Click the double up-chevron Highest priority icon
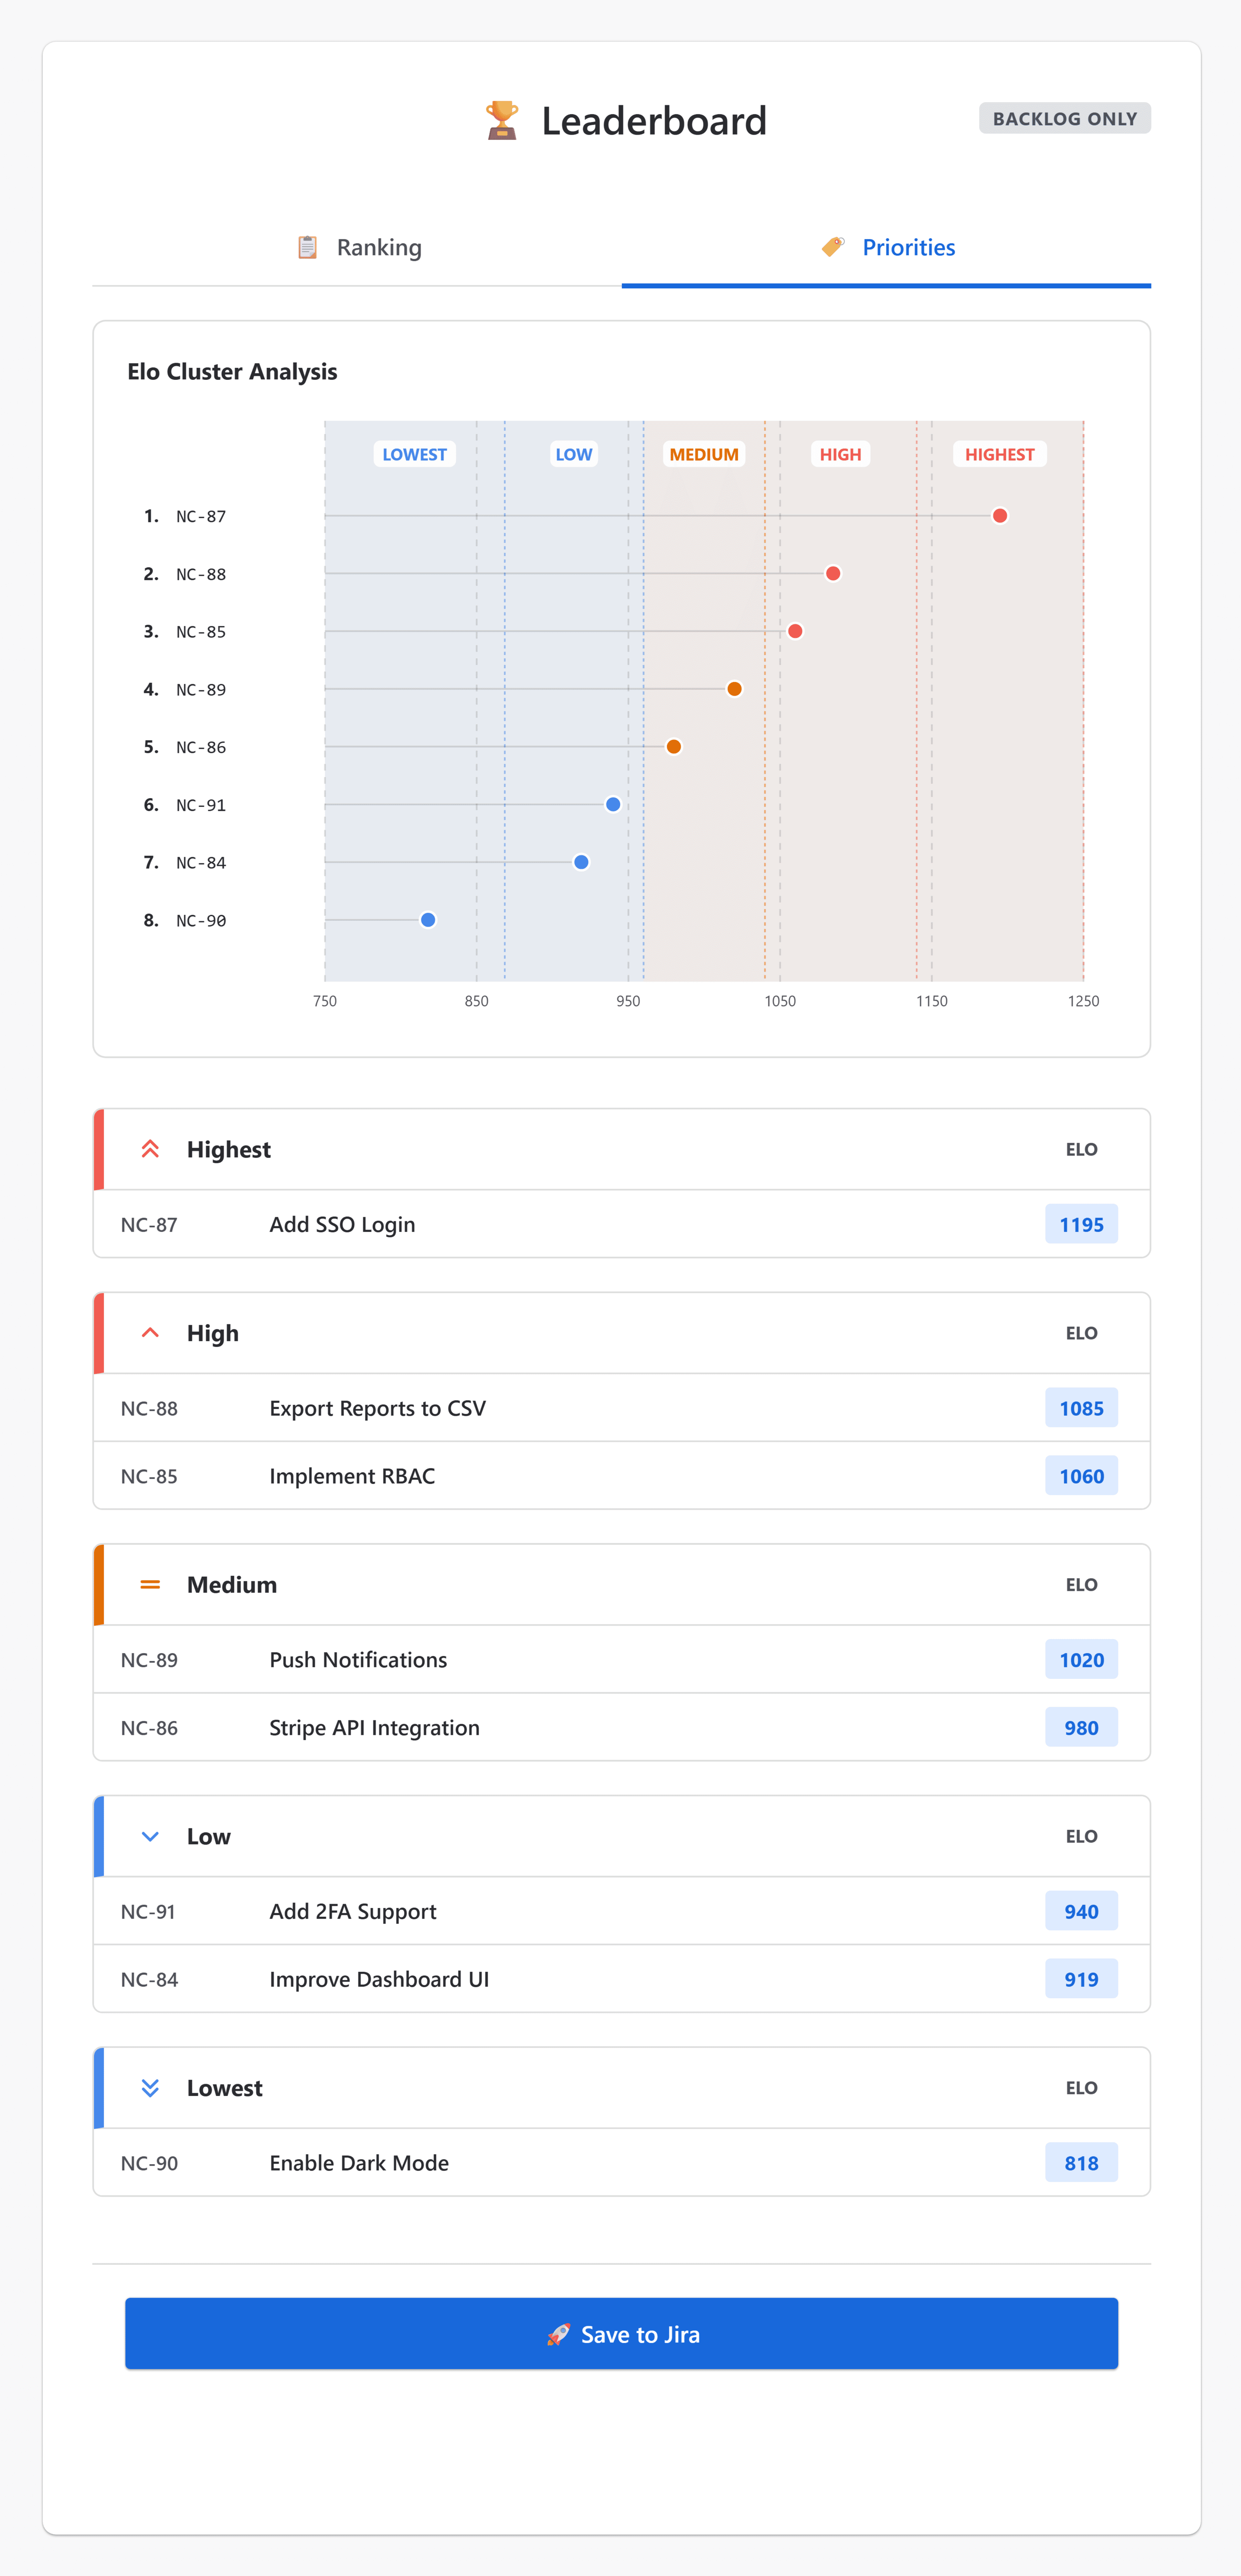This screenshot has height=2576, width=1241. [150, 1149]
